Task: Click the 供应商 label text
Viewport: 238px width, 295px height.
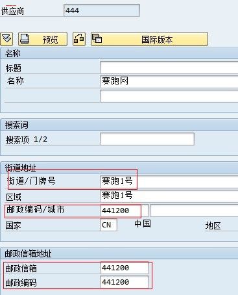Action: [x=12, y=11]
